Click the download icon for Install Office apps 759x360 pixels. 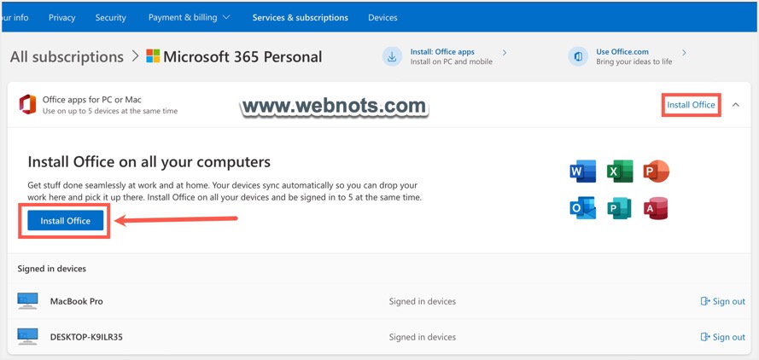coord(392,56)
